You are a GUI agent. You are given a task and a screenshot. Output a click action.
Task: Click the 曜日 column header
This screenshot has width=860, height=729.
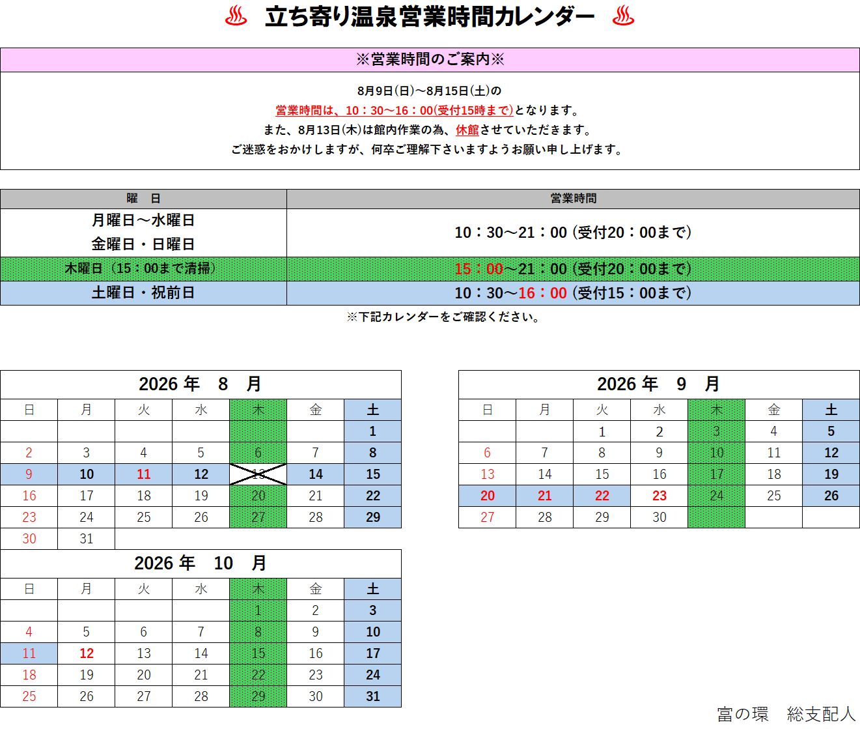[143, 199]
